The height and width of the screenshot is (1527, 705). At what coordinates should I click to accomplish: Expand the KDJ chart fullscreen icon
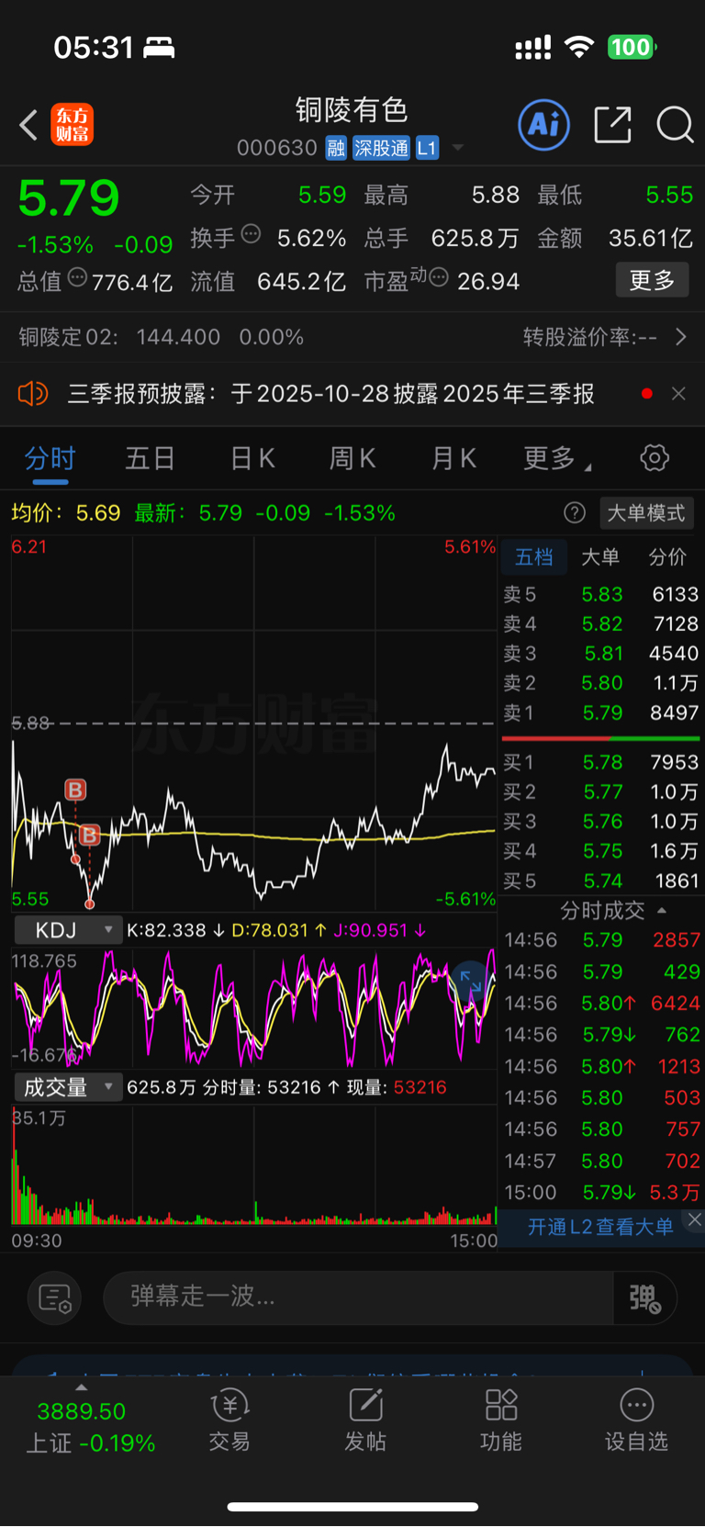click(x=471, y=982)
